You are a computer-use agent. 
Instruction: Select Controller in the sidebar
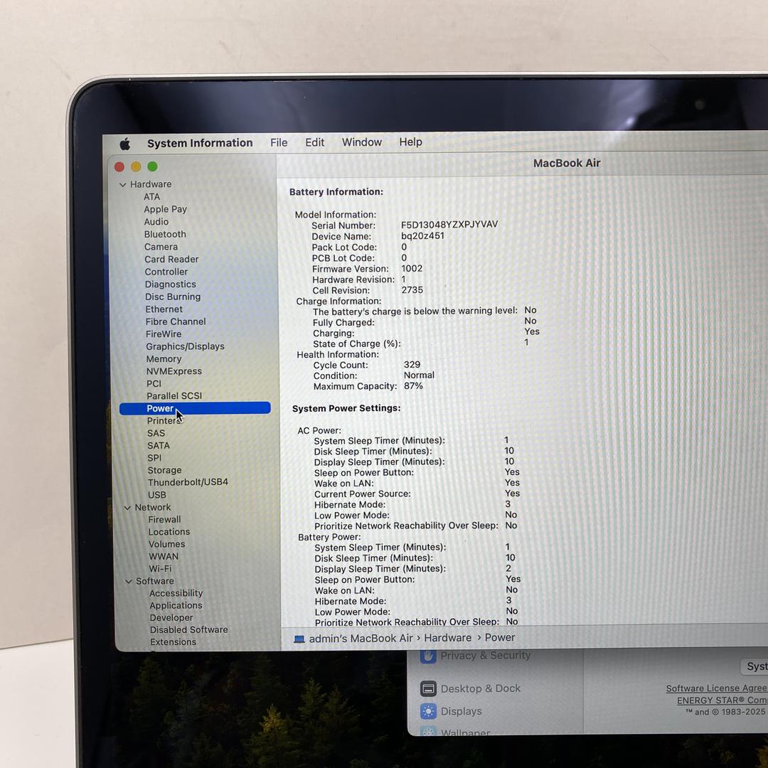[x=166, y=272]
